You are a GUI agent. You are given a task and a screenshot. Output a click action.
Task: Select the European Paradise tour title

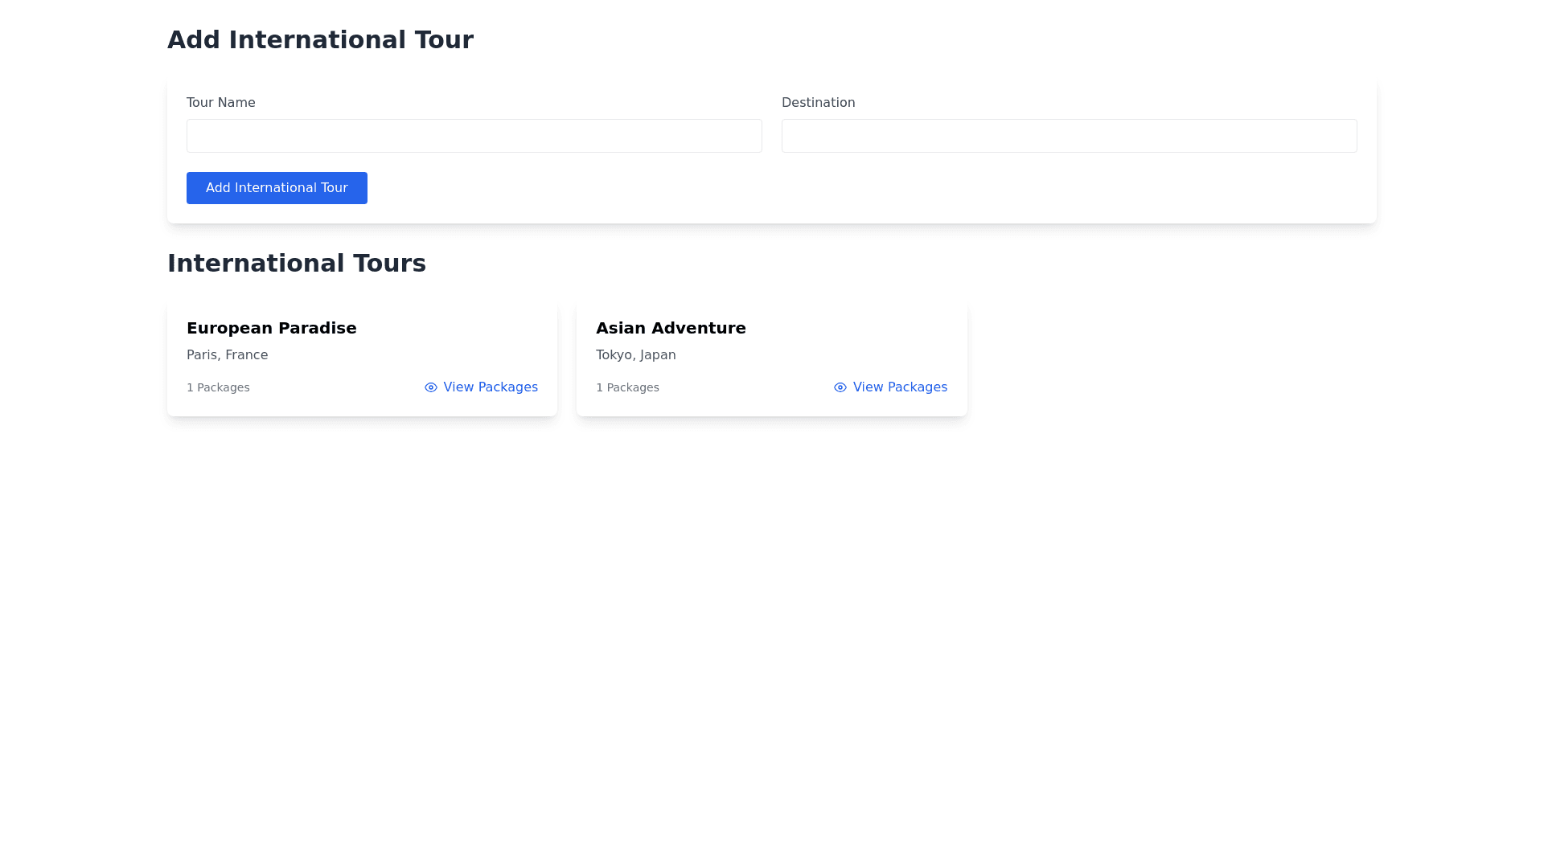(271, 328)
